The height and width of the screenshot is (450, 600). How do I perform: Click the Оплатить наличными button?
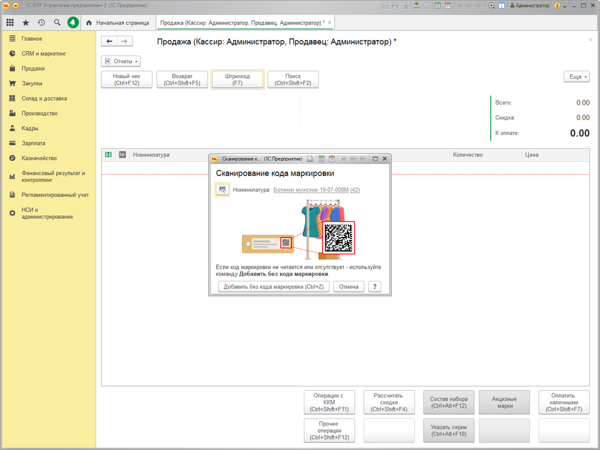[x=564, y=402]
